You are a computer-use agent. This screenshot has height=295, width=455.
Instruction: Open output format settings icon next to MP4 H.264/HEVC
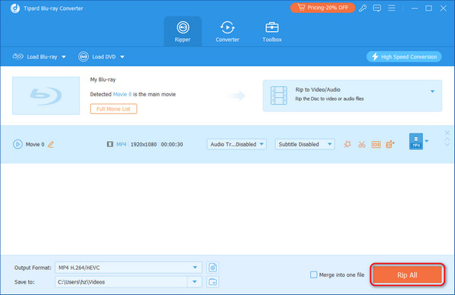[x=212, y=268]
